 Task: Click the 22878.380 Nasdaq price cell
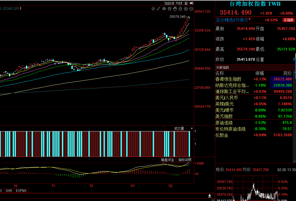(x=281, y=85)
